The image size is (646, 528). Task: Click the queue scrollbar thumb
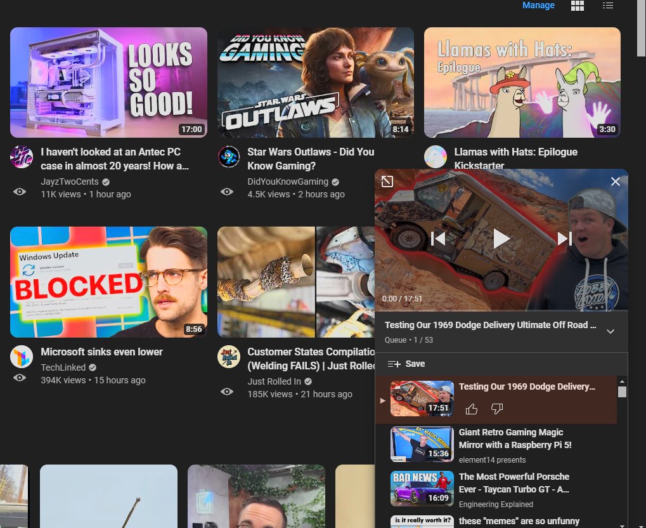[622, 392]
